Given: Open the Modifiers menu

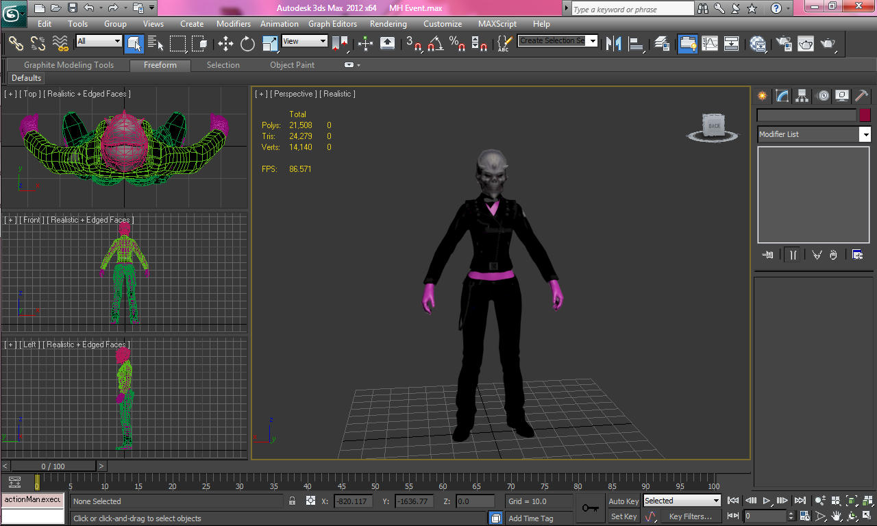Looking at the screenshot, I should 234,23.
